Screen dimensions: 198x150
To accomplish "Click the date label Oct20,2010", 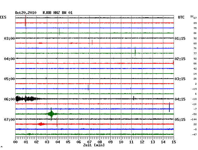I will pyautogui.click(x=26, y=13).
